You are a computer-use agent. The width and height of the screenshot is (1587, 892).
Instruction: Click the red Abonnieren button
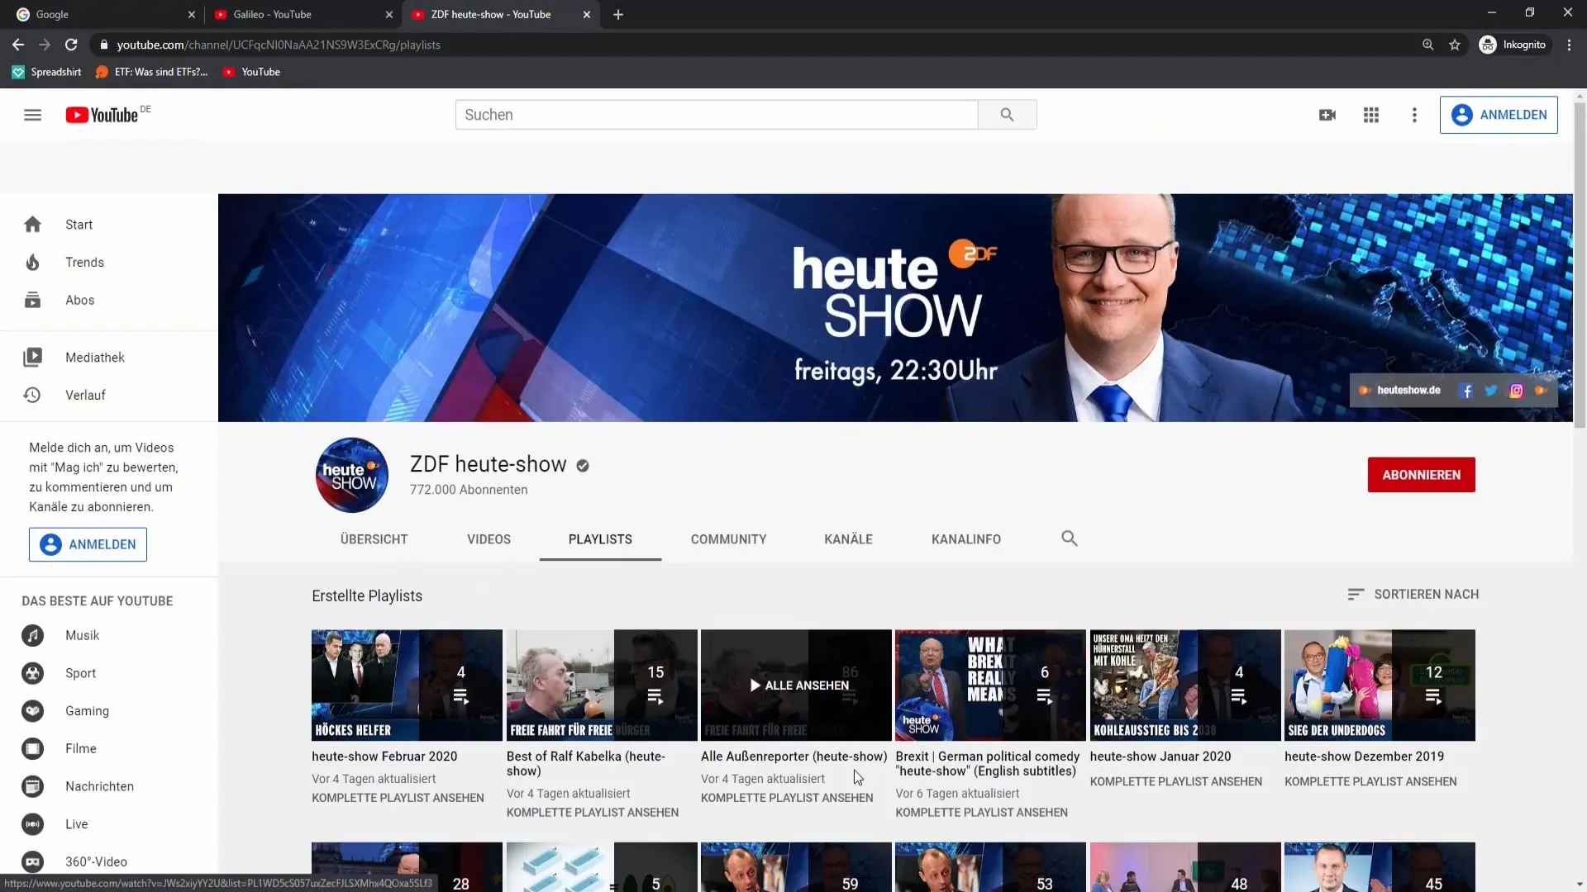(1420, 475)
